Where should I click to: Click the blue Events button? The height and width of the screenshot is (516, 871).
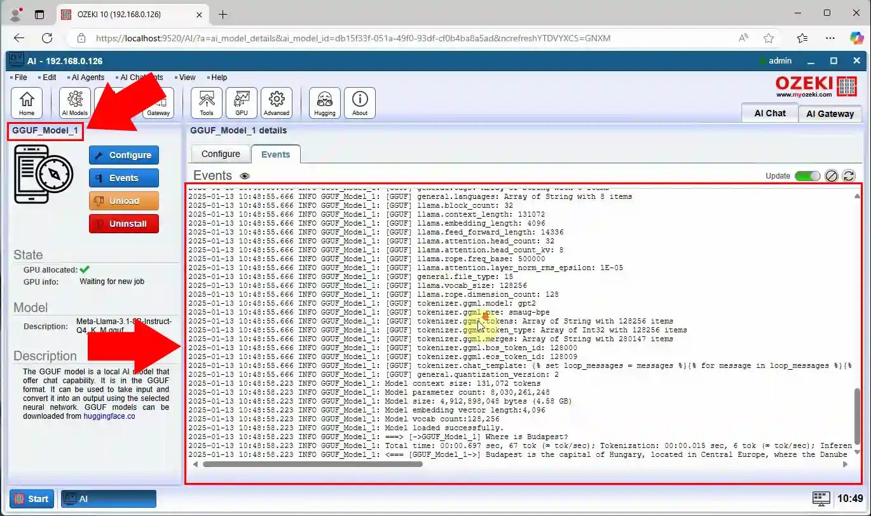pyautogui.click(x=124, y=178)
